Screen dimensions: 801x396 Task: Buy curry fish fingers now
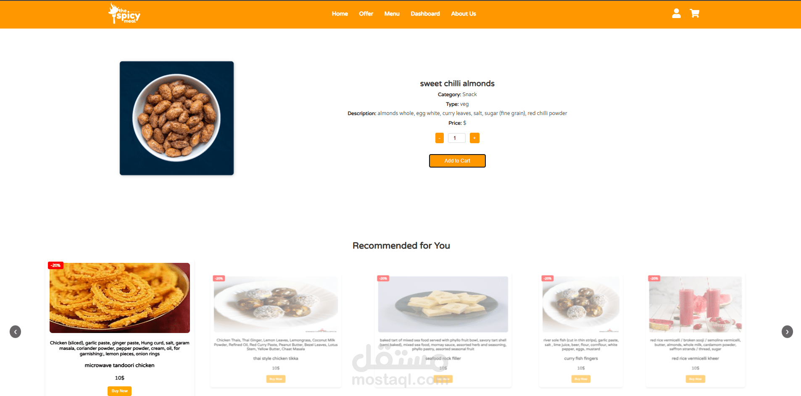click(x=581, y=379)
